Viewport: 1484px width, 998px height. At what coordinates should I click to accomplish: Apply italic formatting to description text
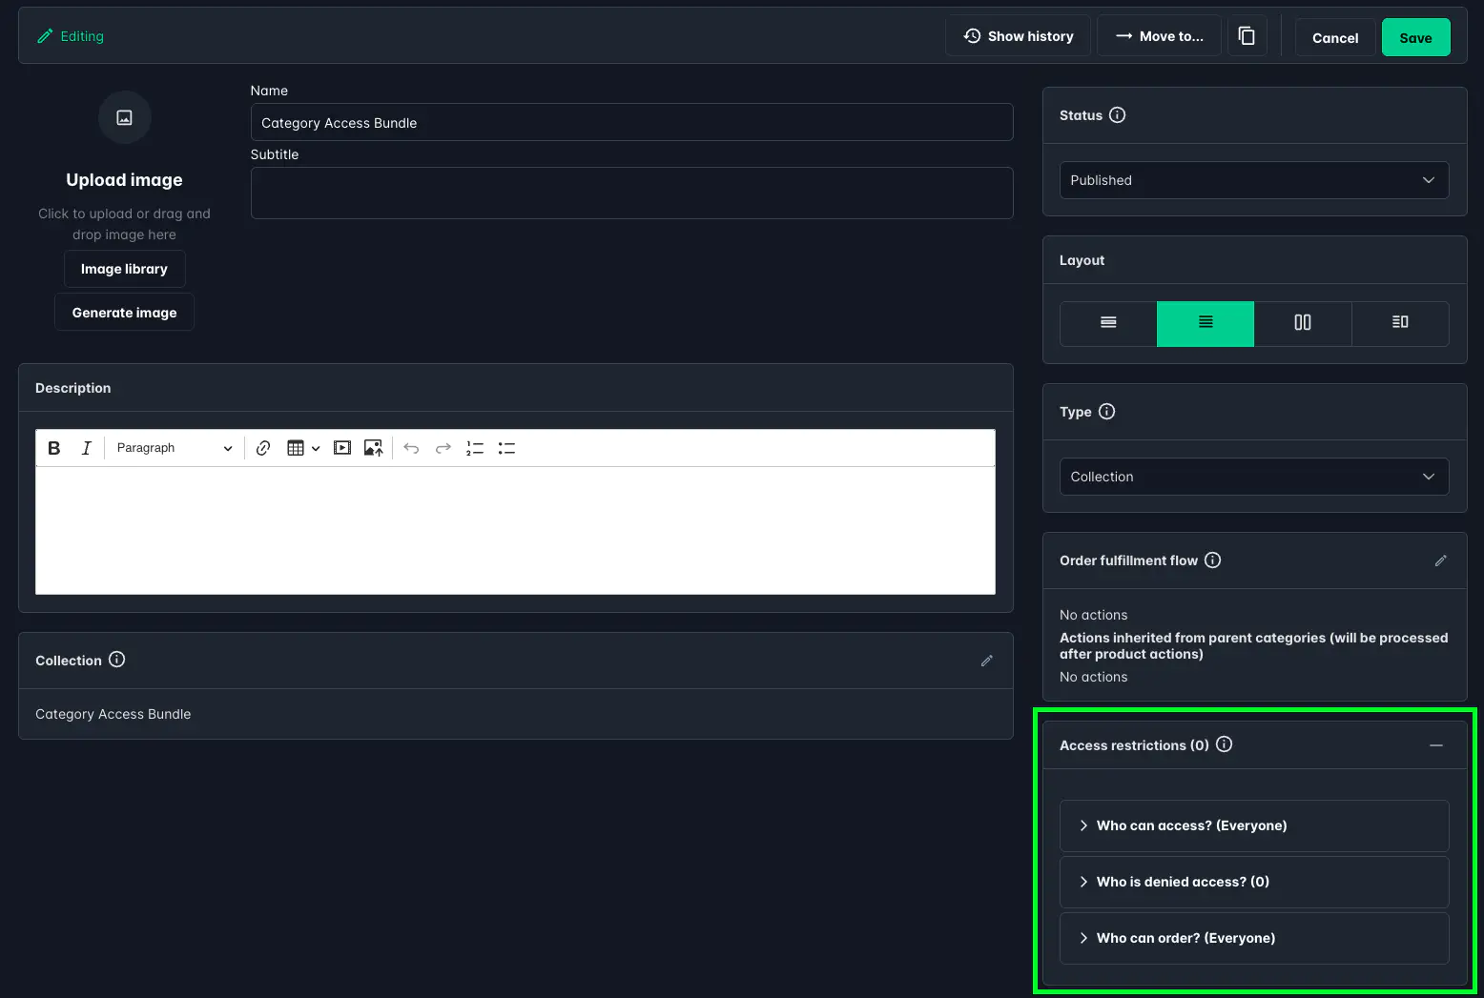click(x=86, y=447)
